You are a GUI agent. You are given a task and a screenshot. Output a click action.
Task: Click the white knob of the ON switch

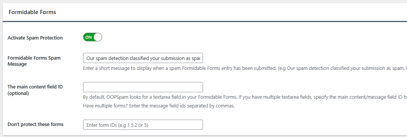click(97, 37)
